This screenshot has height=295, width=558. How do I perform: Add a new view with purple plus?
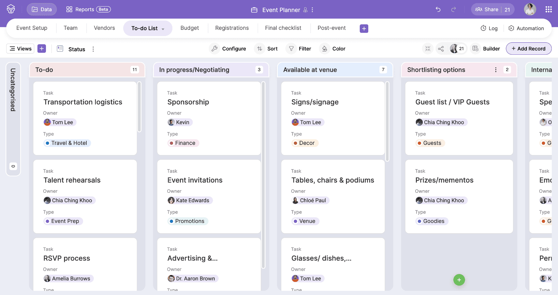pyautogui.click(x=42, y=49)
